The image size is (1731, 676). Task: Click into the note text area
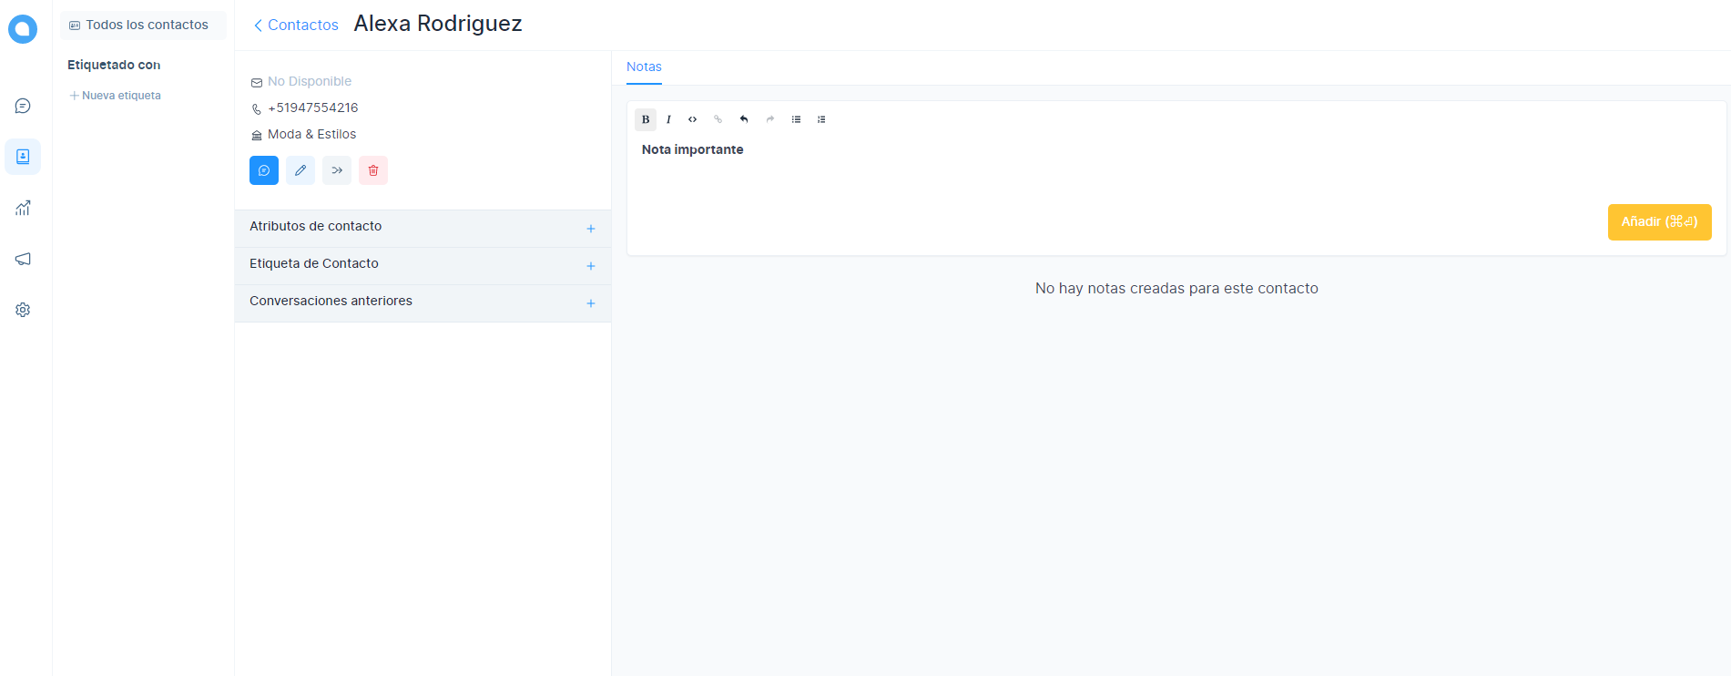[1093, 169]
